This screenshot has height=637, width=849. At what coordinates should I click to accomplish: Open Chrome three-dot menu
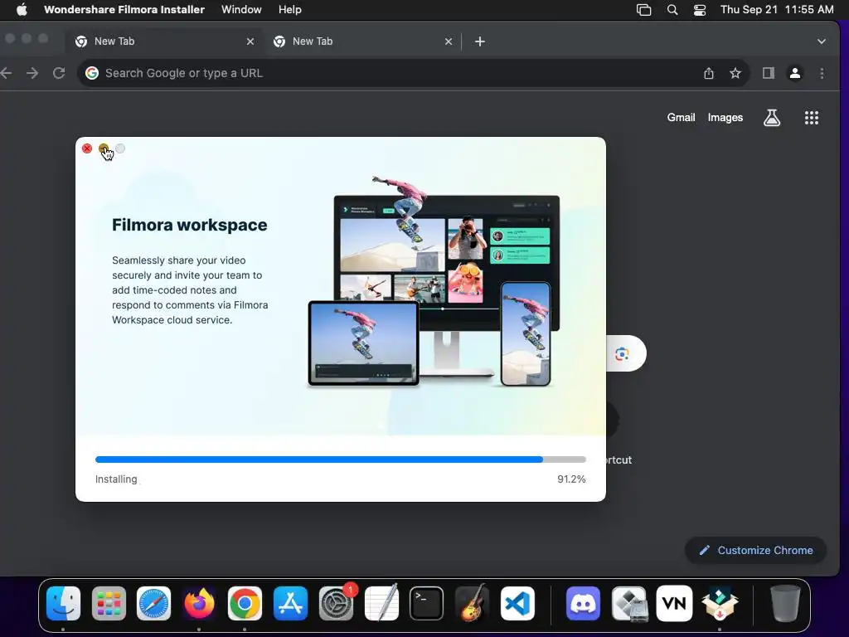(x=822, y=73)
